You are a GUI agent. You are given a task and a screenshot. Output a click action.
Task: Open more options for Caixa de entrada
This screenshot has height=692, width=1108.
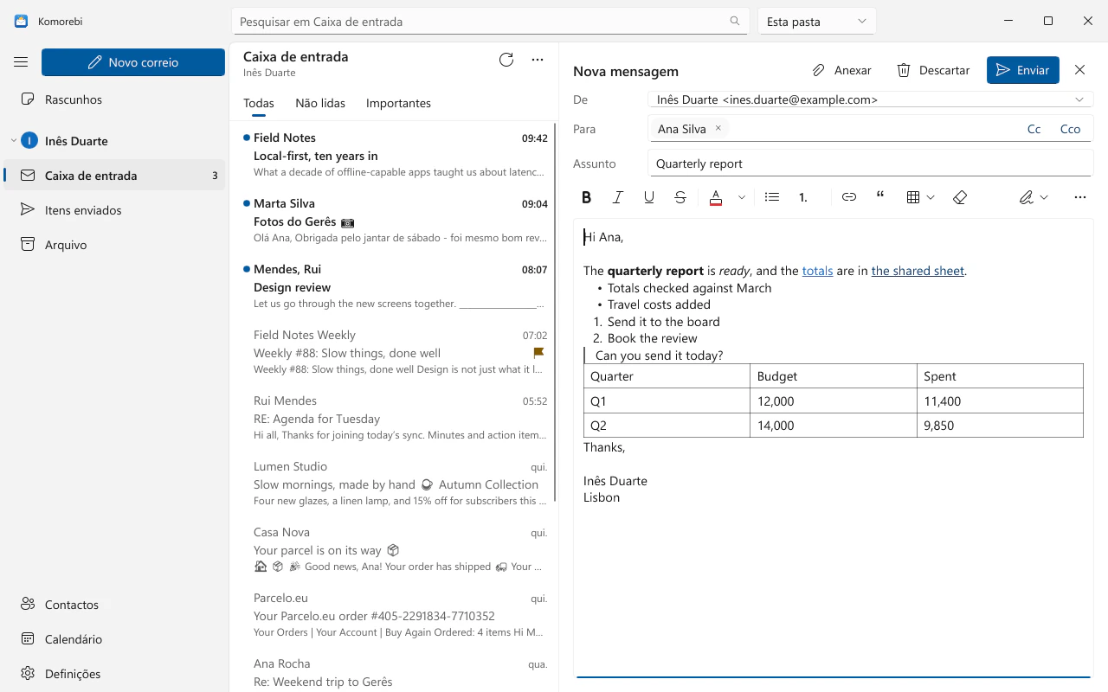pos(538,60)
